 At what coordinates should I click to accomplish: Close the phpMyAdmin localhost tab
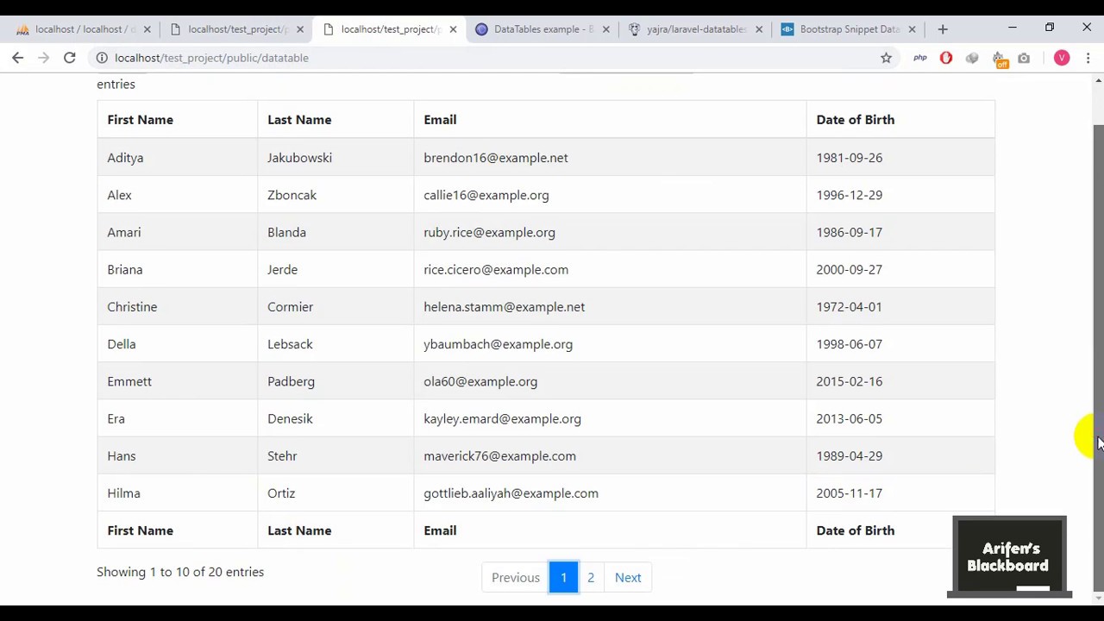tap(147, 29)
